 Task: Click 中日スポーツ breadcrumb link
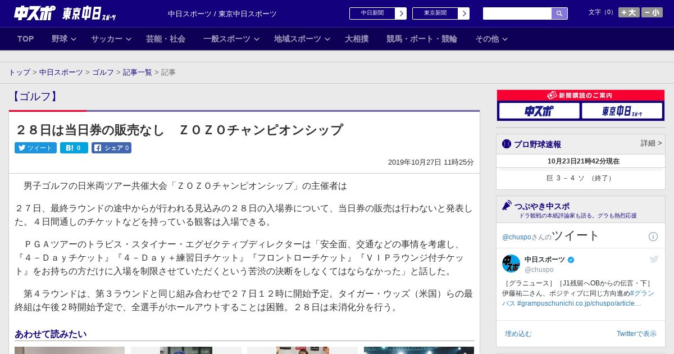[x=61, y=72]
